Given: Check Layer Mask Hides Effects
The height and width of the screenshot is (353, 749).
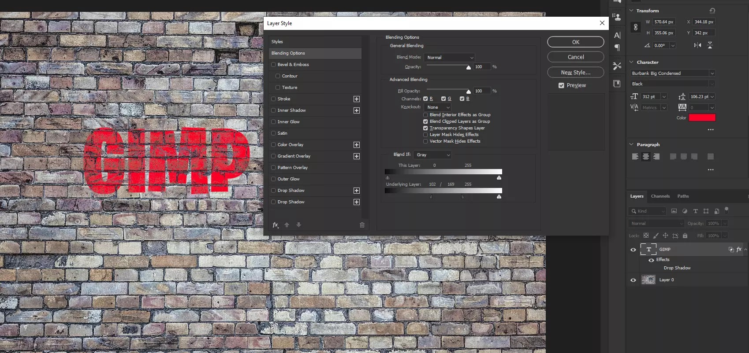Looking at the screenshot, I should [425, 135].
